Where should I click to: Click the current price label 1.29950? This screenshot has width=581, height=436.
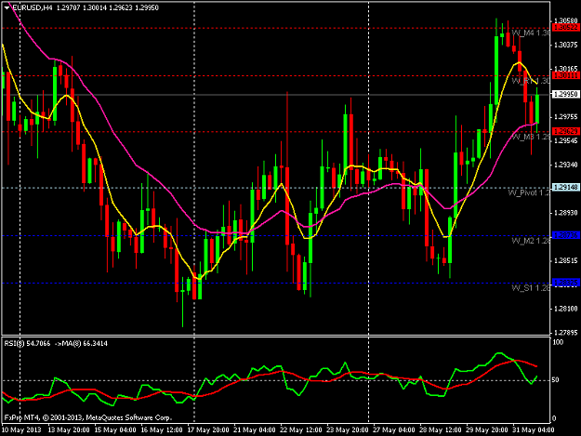565,95
